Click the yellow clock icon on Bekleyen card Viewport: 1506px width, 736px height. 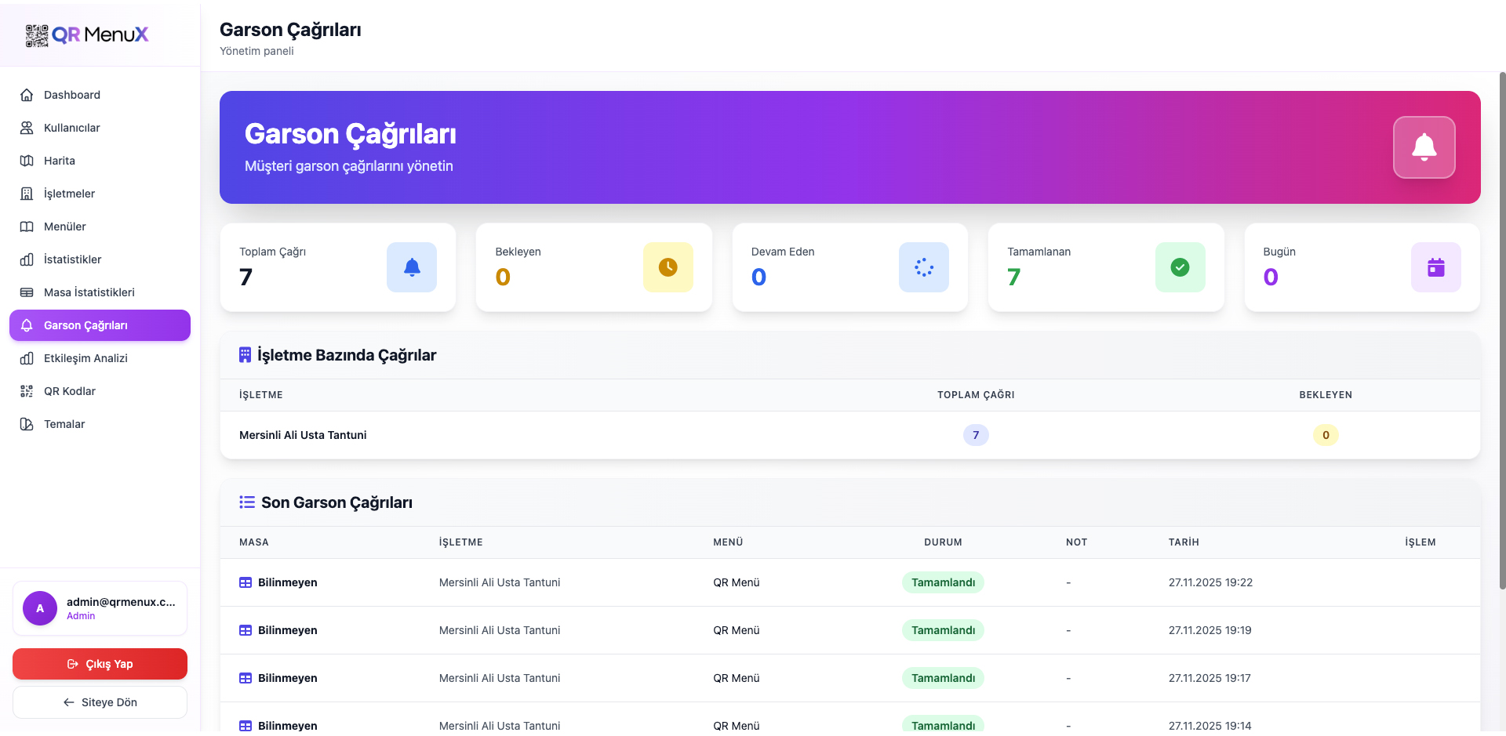(668, 267)
